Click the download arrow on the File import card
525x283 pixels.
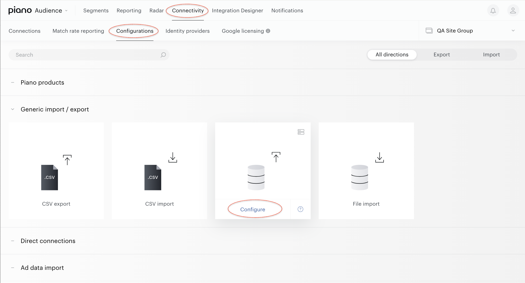[380, 157]
